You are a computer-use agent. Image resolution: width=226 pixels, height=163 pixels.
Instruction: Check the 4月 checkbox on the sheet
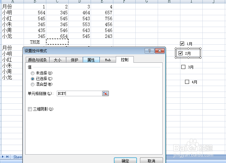click(187, 82)
